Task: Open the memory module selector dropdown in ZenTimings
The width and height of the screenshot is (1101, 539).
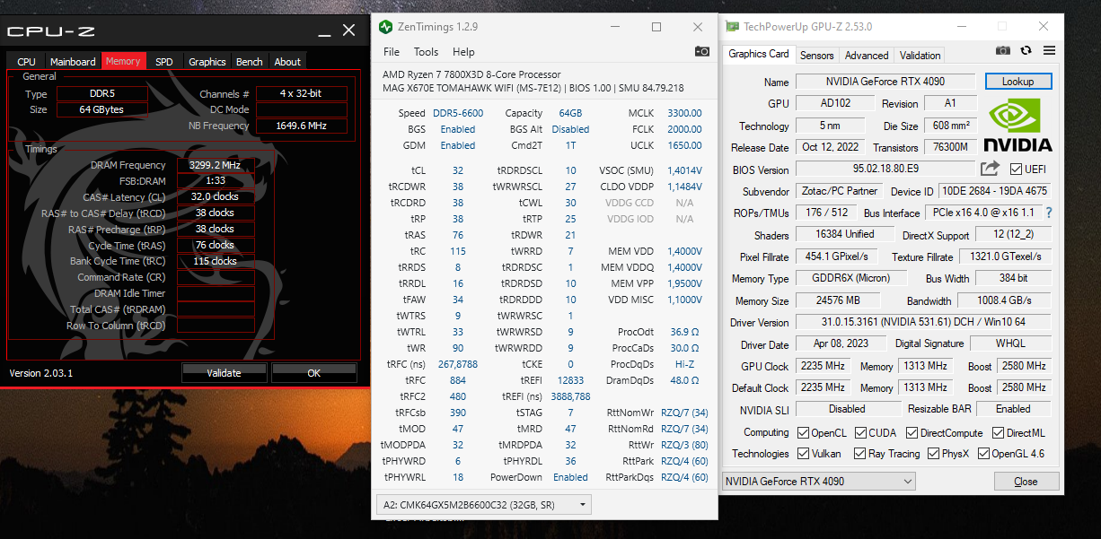Action: tap(484, 505)
